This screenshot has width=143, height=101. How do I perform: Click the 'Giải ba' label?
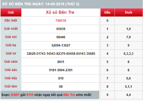point(11,45)
